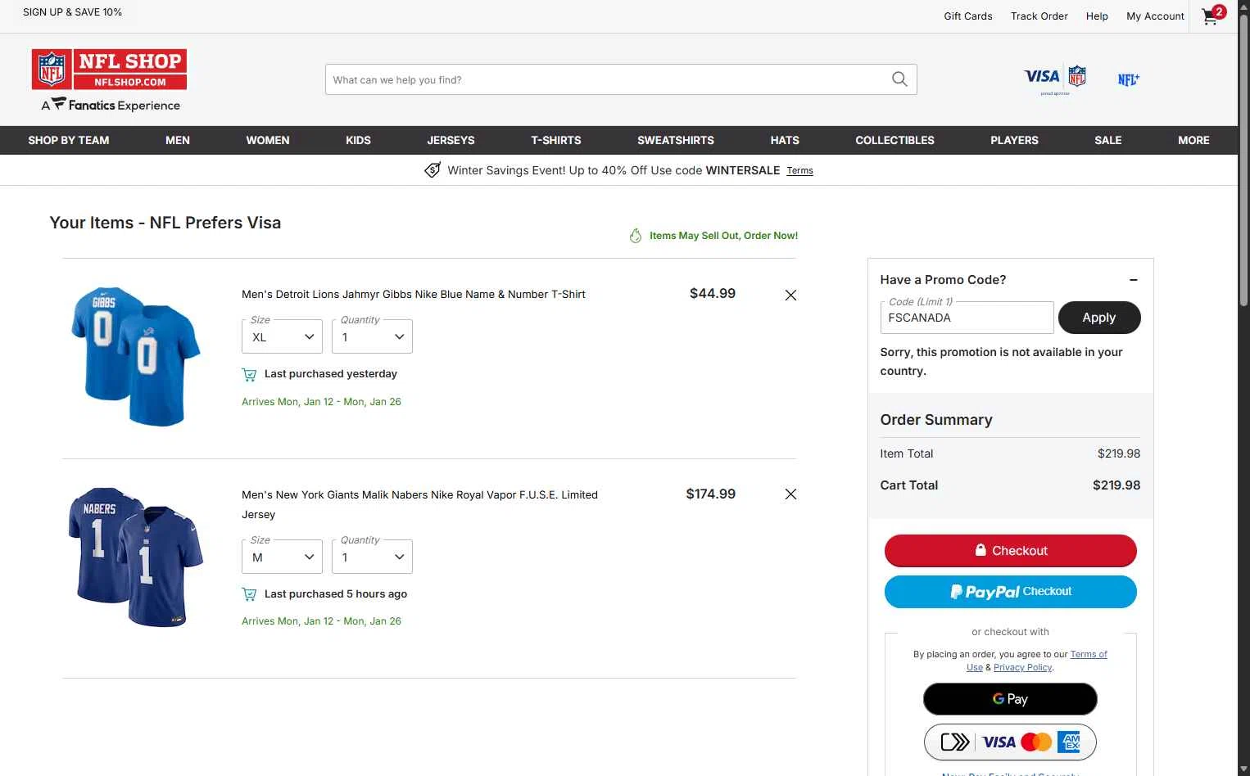The height and width of the screenshot is (776, 1250).
Task: Click the search magnifying glass icon
Action: pyautogui.click(x=899, y=79)
